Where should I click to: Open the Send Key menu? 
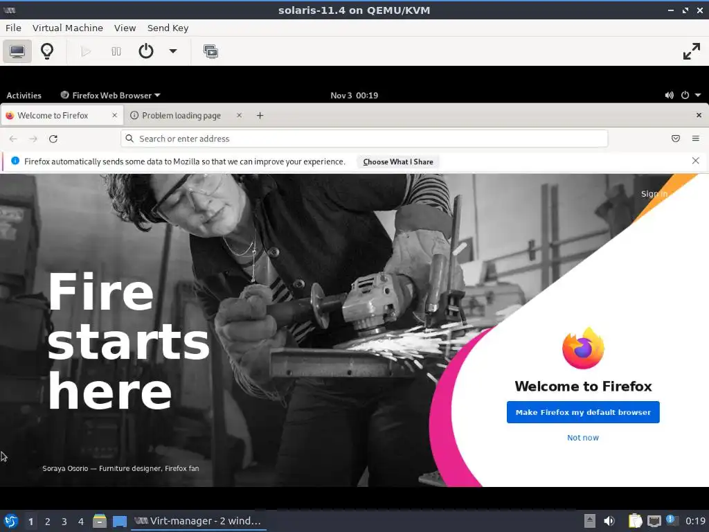tap(168, 28)
